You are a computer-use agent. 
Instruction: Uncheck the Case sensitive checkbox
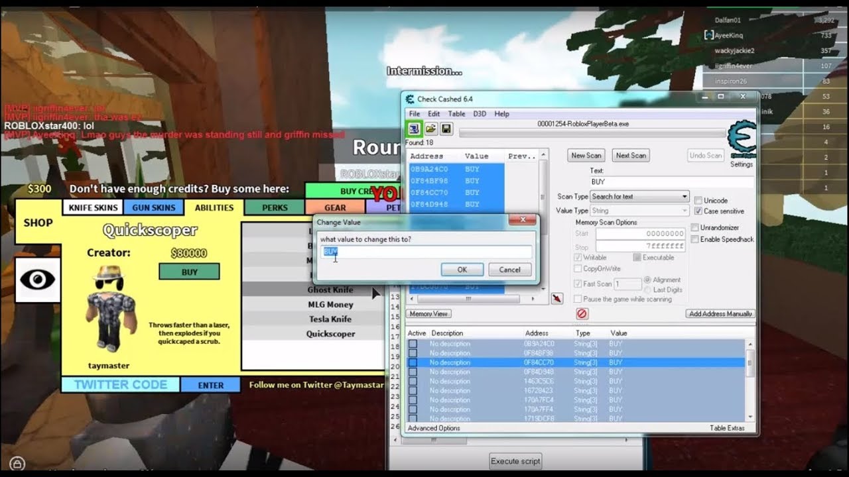point(698,211)
